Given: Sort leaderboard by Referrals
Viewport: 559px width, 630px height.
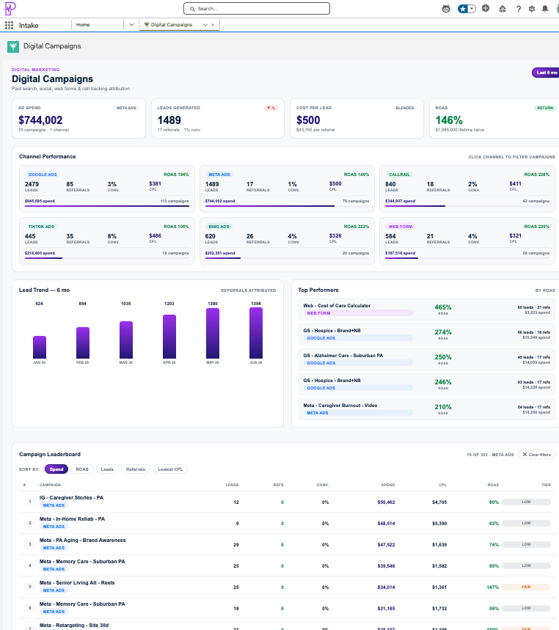Looking at the screenshot, I should pyautogui.click(x=136, y=469).
